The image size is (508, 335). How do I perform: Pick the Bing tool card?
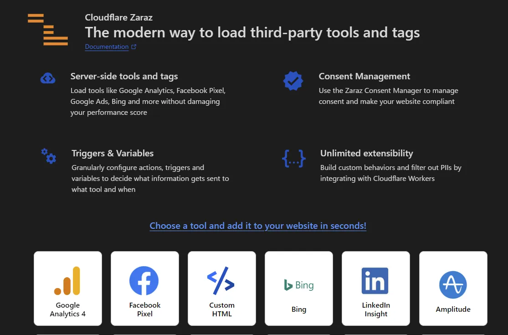click(x=299, y=289)
